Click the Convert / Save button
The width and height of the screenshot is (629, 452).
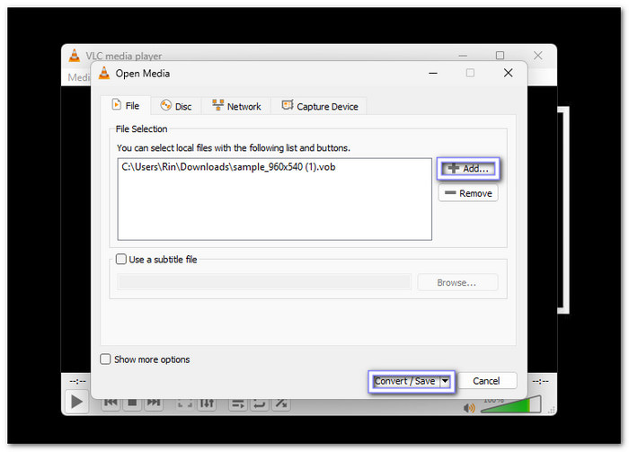click(404, 381)
